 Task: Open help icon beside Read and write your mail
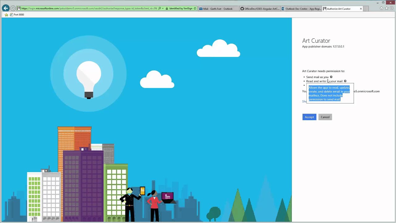pos(345,81)
